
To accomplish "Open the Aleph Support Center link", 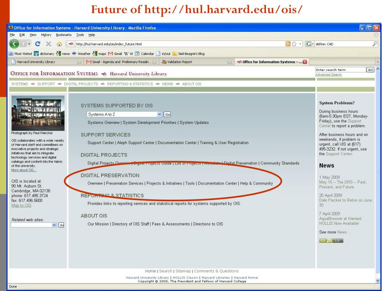I will point(136,143).
